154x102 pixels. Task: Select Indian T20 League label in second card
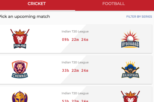click(x=75, y=62)
